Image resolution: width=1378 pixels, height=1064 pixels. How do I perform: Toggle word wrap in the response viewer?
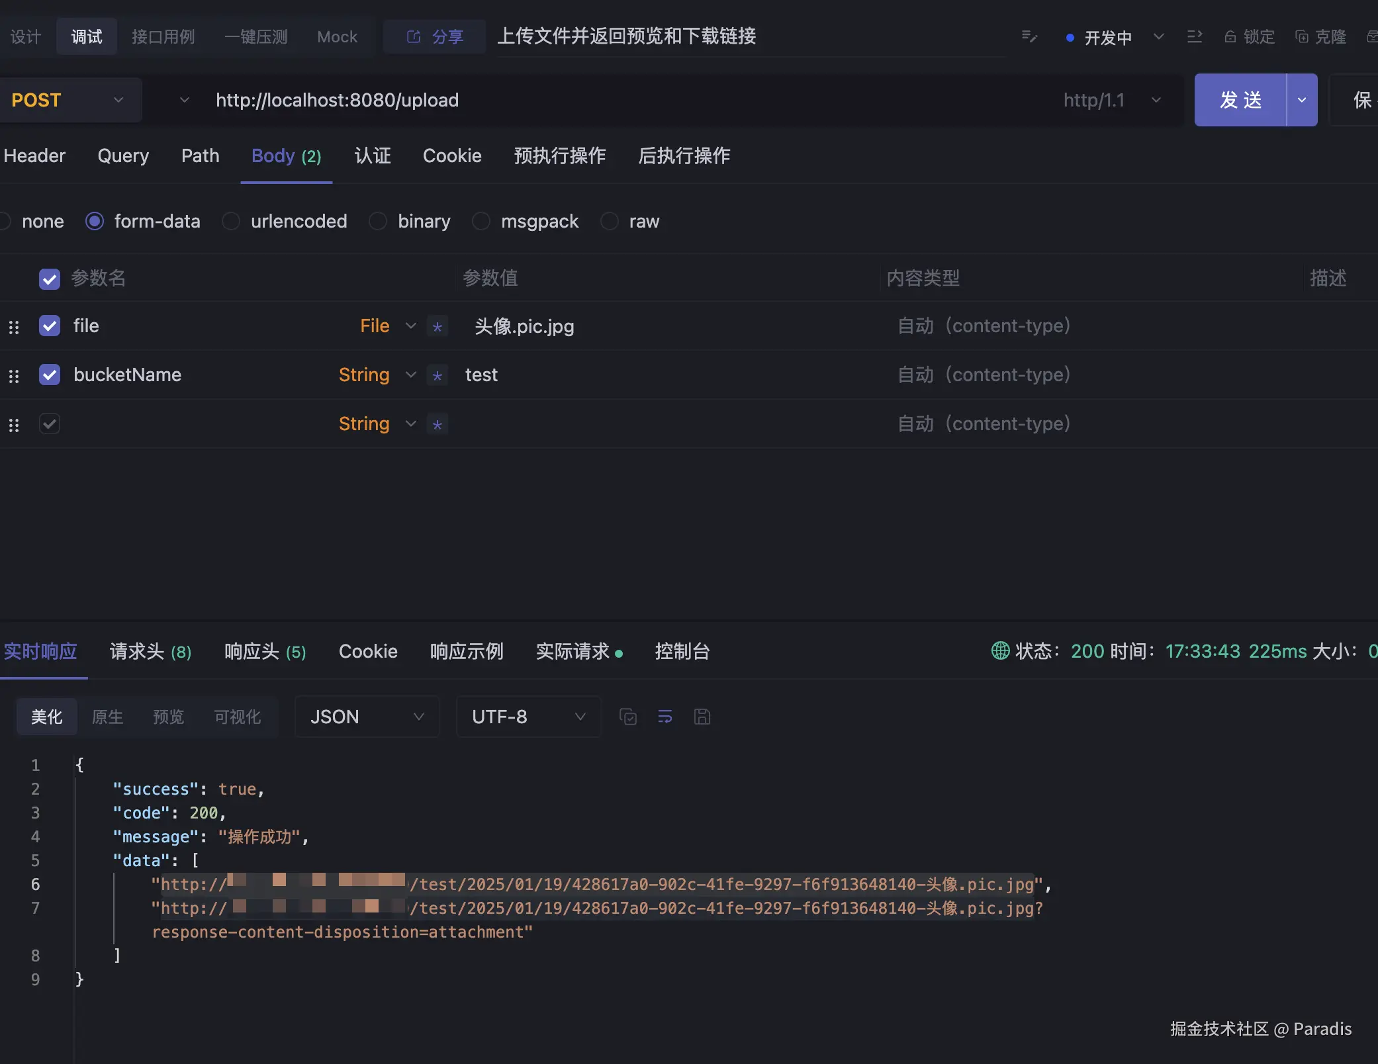tap(665, 717)
